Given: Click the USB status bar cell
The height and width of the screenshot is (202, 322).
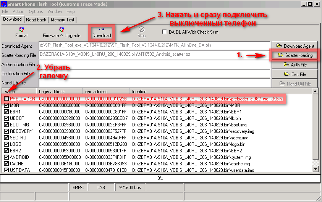Looking at the screenshot, I should (101, 187).
